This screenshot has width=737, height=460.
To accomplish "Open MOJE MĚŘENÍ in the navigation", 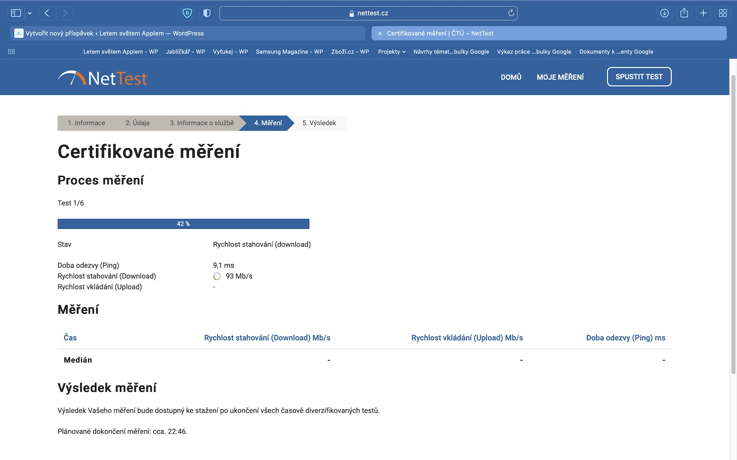I will (x=560, y=77).
